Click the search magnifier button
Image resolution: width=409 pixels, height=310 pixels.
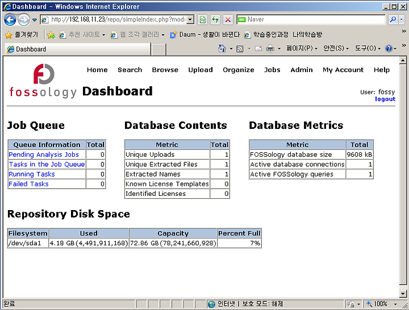coord(393,19)
